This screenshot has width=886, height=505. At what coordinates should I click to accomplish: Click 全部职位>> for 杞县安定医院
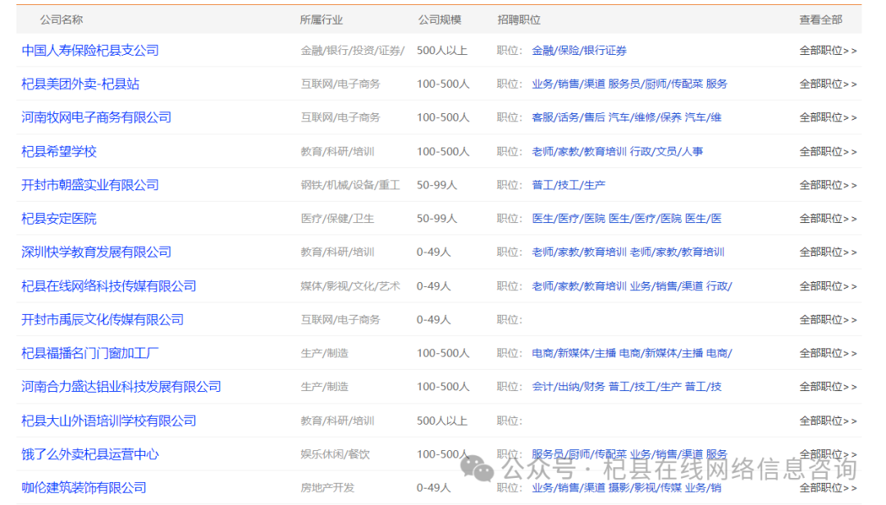(828, 219)
